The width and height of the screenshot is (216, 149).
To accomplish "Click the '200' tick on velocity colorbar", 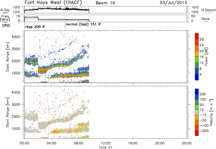I will [203, 94].
